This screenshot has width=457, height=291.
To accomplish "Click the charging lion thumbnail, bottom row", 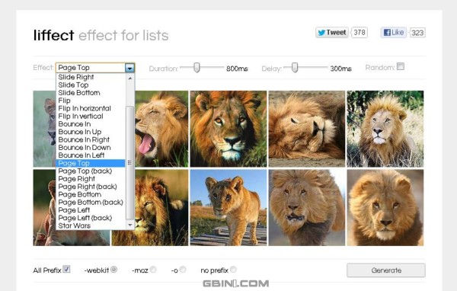I will [x=307, y=208].
